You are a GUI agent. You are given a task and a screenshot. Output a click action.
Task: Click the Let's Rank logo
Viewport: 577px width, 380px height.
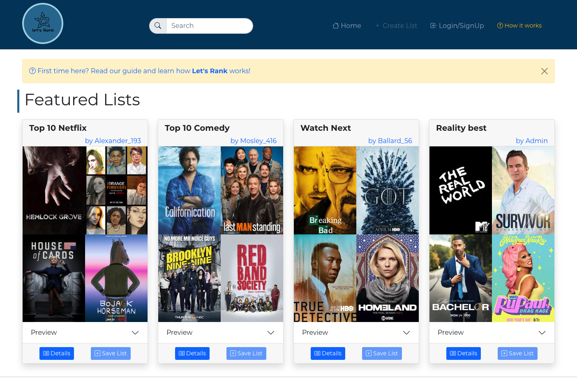pyautogui.click(x=43, y=23)
